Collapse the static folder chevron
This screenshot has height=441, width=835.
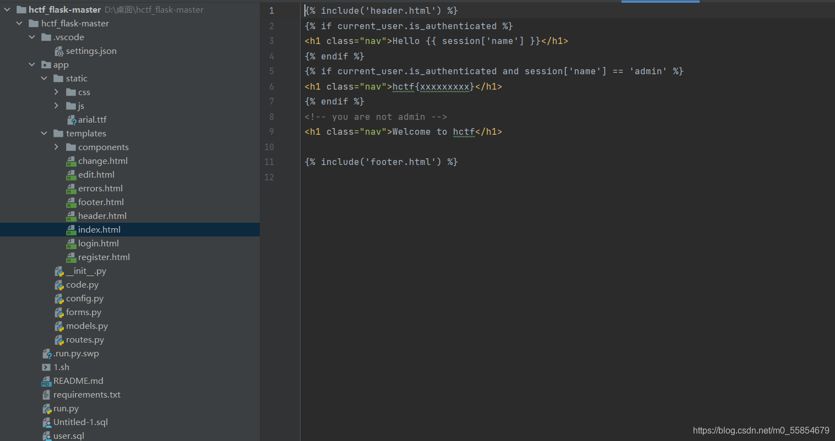[x=44, y=78]
